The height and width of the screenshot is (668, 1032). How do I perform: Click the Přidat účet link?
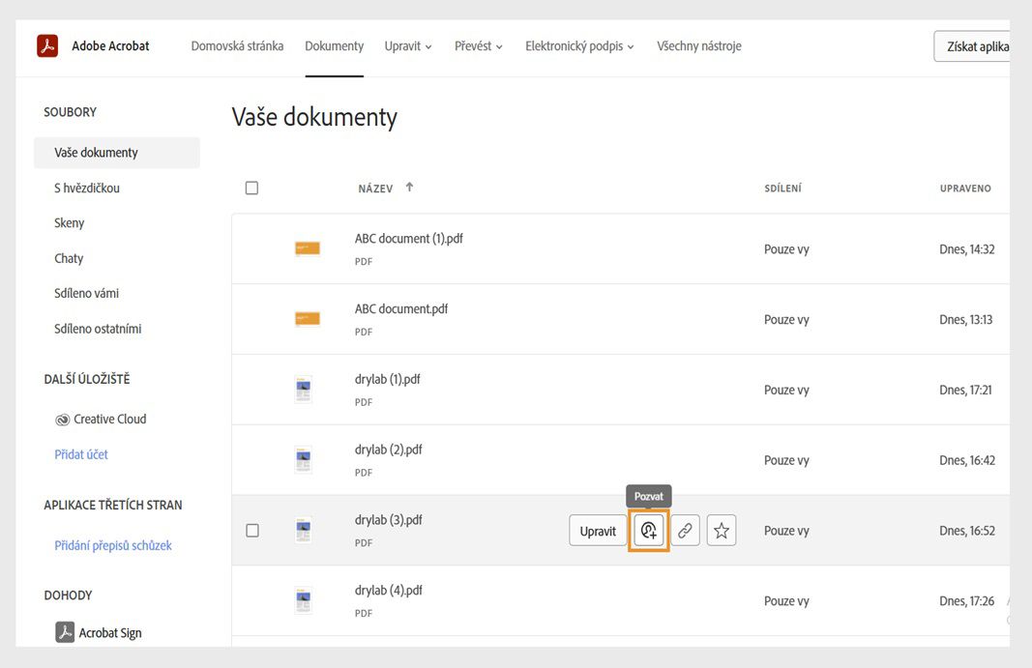pyautogui.click(x=81, y=454)
